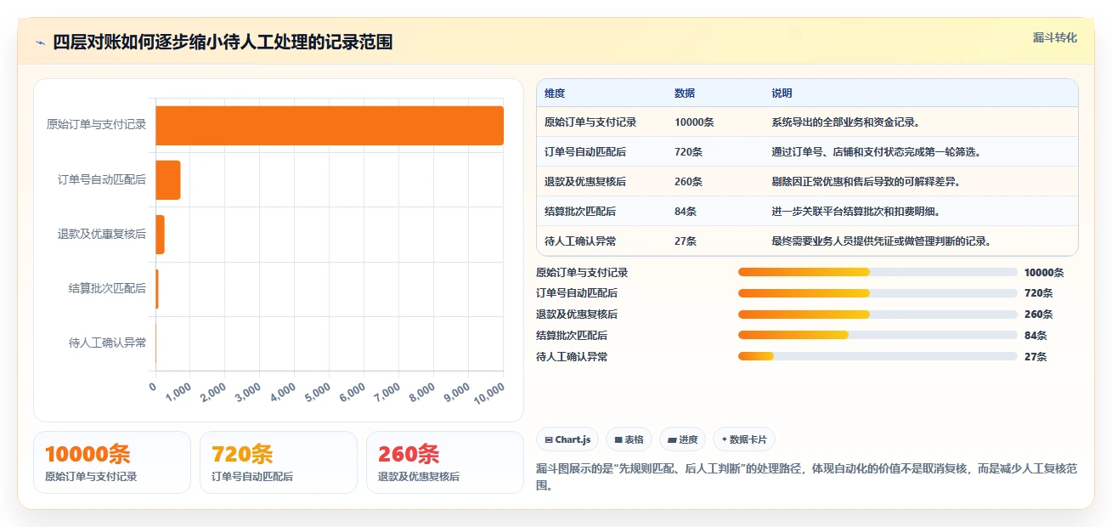Click the 退款及优惠复核后 bar in the chart
The height and width of the screenshot is (527, 1112).
point(160,234)
